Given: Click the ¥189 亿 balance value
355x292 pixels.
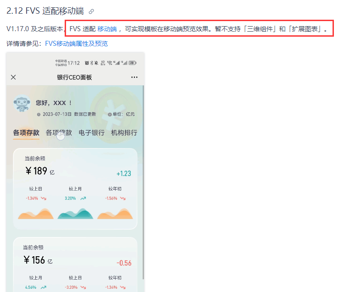Looking at the screenshot, I should coord(40,171).
